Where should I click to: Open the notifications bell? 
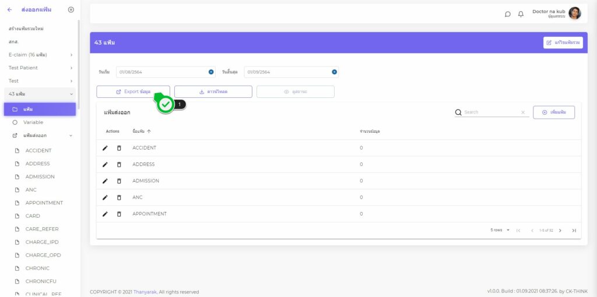(x=521, y=14)
